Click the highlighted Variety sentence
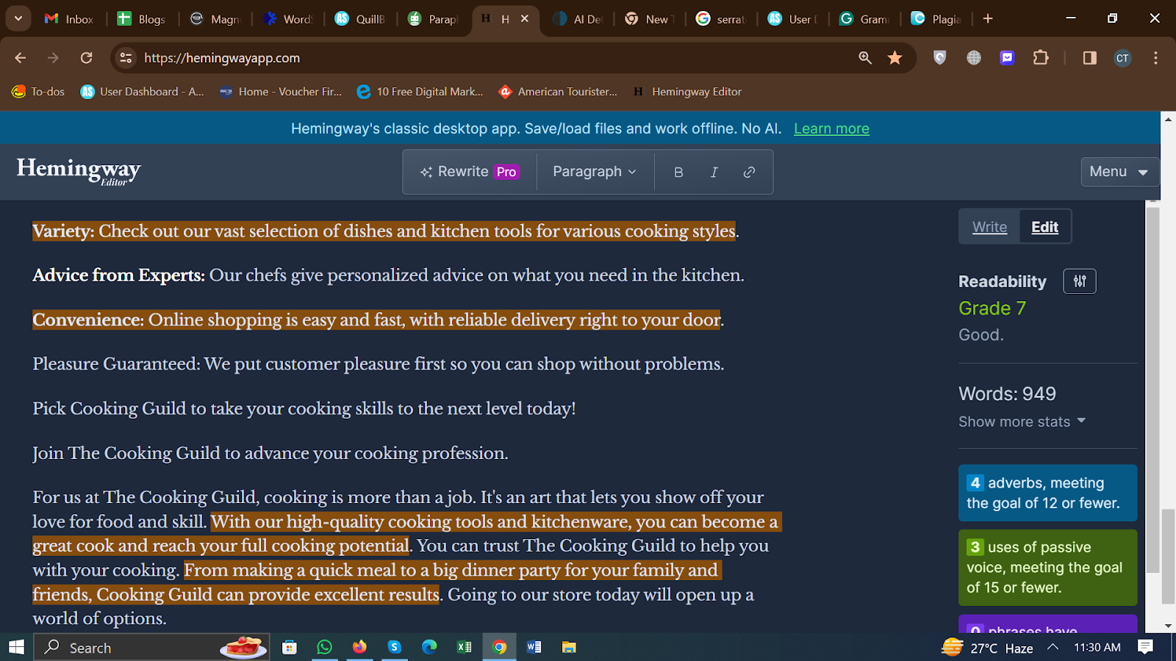 click(384, 231)
